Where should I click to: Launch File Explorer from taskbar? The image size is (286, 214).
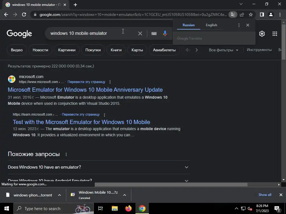[x=115, y=208]
